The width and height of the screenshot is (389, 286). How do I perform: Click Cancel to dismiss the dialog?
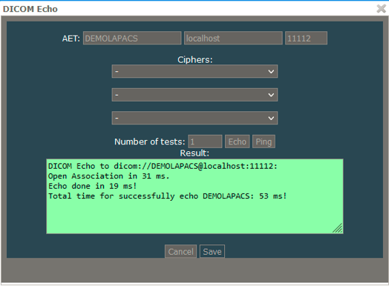click(180, 252)
